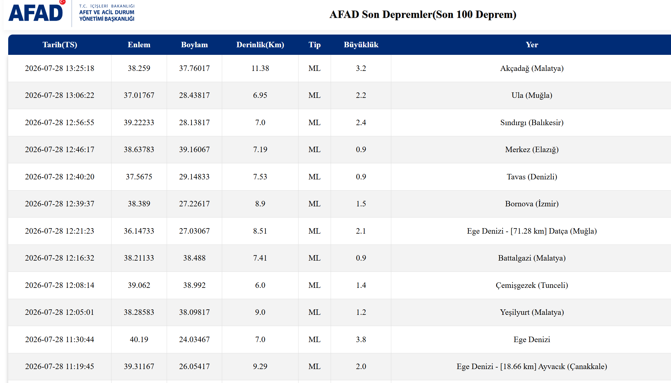Viewport: 671px width, 383px height.
Task: Click the Yer column header
Action: (x=532, y=45)
